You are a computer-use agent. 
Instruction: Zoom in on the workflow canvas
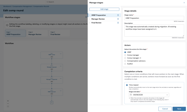point(8,101)
